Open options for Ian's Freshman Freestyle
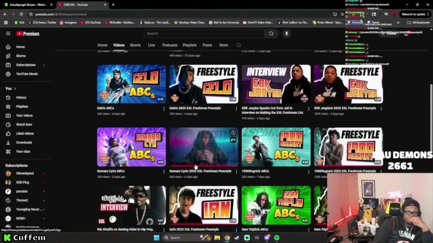433x243 pixels. [236, 230]
